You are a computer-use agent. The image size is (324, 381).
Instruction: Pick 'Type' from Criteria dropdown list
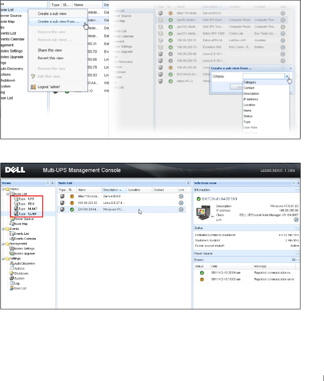click(x=266, y=122)
